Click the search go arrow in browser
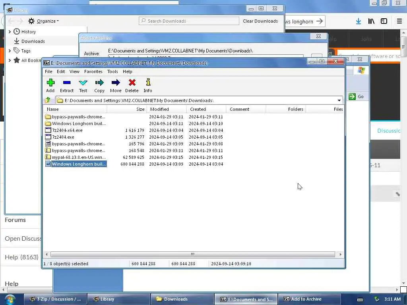Viewport: 407px width, 305px height. (x=320, y=21)
